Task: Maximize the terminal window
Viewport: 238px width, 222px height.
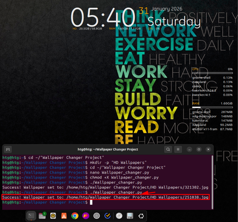Action: 199,149
